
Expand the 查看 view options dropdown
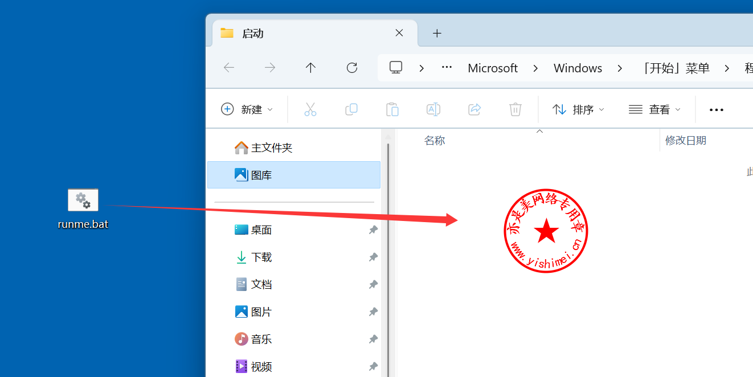tap(654, 109)
